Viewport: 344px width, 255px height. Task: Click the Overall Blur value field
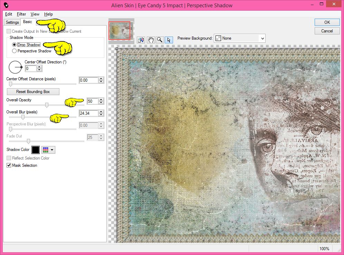[x=89, y=113]
